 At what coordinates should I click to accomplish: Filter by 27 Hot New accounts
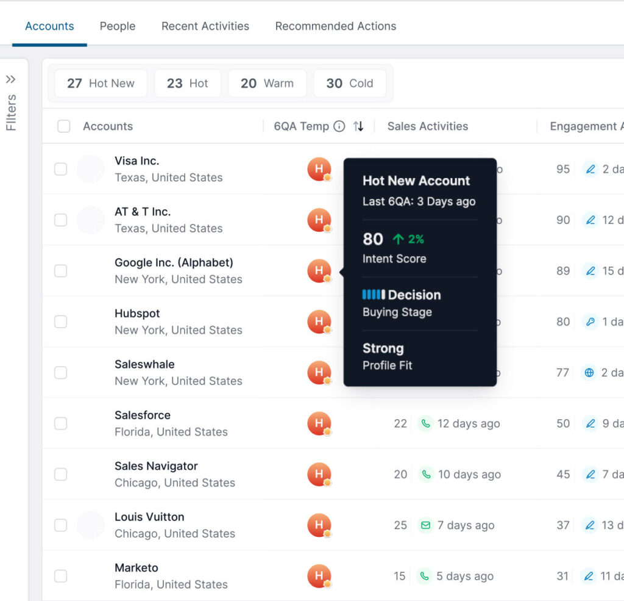pyautogui.click(x=101, y=84)
